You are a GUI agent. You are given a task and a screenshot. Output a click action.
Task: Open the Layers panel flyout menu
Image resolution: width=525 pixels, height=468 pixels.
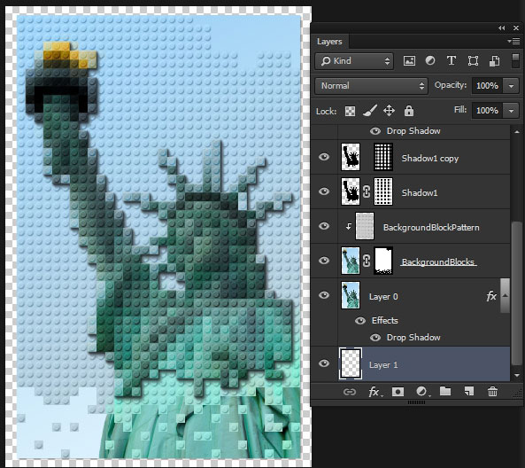513,42
